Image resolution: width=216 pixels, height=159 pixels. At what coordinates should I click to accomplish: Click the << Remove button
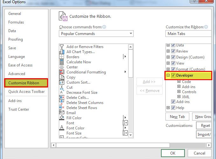pyautogui.click(x=149, y=91)
